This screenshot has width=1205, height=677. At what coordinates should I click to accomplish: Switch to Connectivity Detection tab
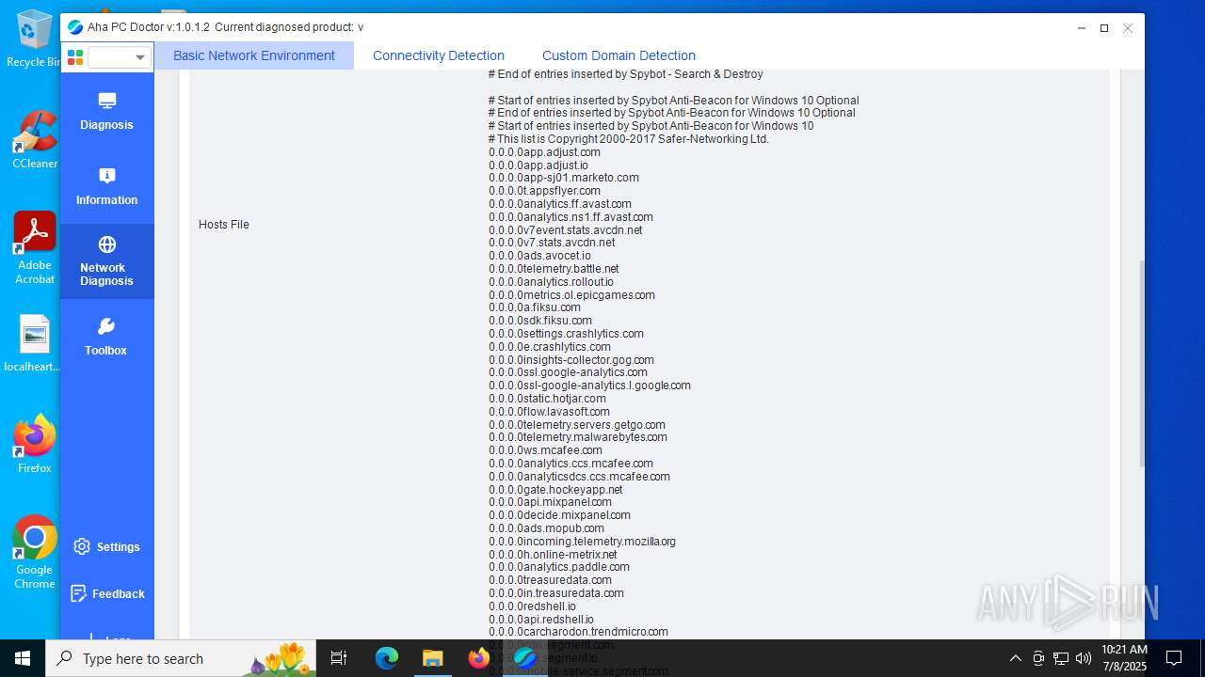(439, 55)
